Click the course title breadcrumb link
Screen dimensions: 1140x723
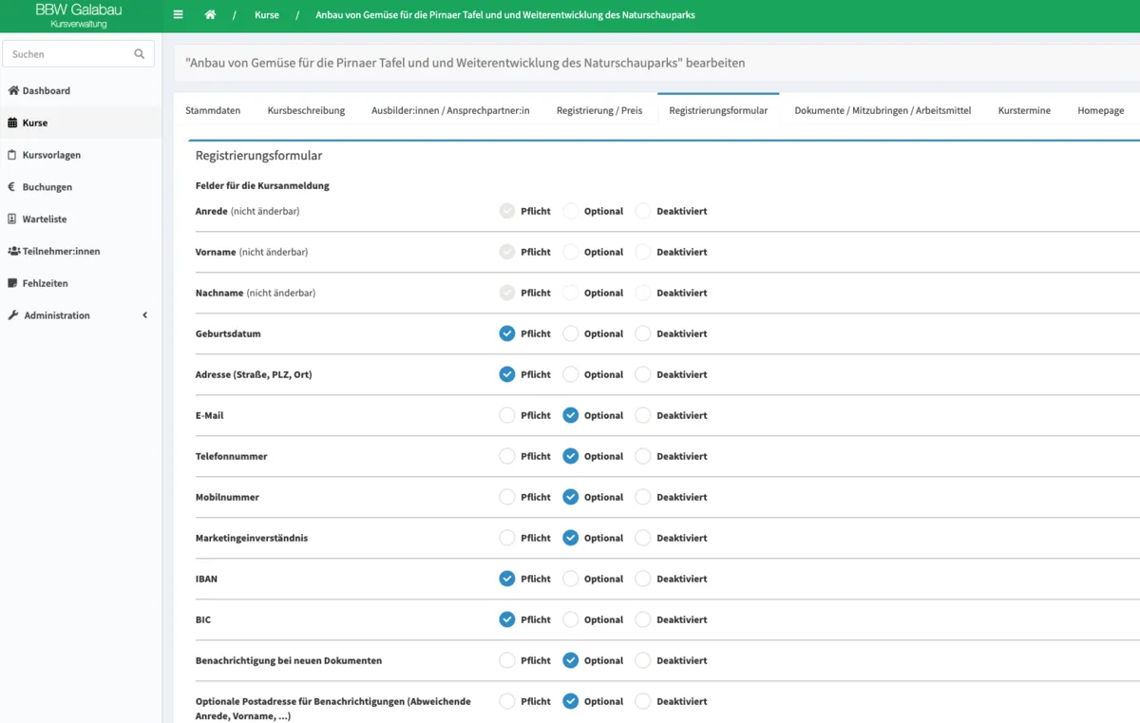[504, 15]
